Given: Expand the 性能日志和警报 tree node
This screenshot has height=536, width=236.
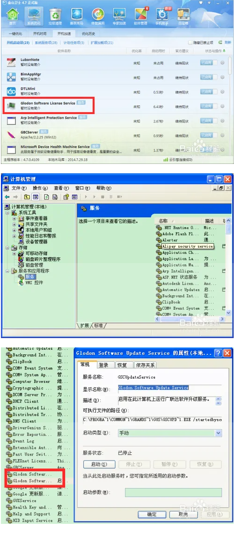Looking at the screenshot, I should (14, 236).
